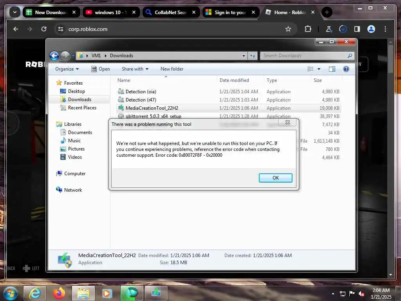Open the Music library
401x301 pixels.
pyautogui.click(x=74, y=141)
